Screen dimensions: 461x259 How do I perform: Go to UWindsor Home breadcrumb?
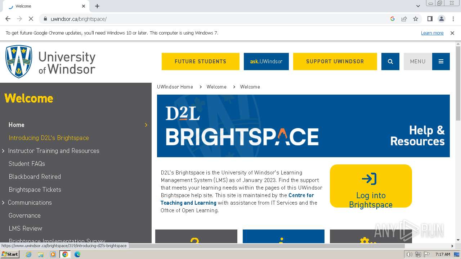click(175, 87)
